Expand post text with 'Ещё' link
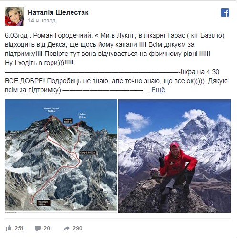Viewport: 237px width, 238px height. click(158, 90)
